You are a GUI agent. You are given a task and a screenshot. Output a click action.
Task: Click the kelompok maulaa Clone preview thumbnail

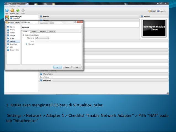pos(154,28)
